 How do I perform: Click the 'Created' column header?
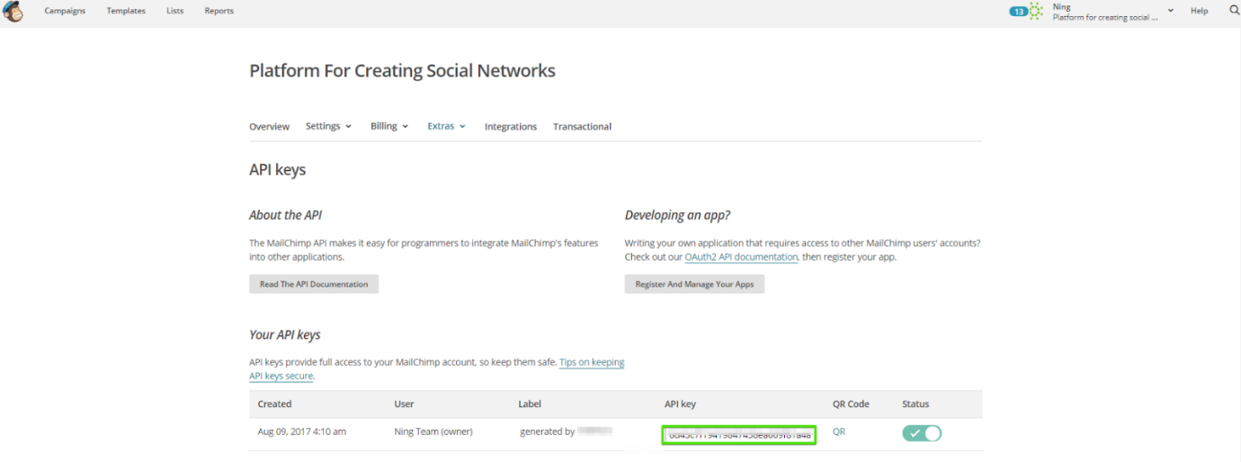click(x=274, y=404)
